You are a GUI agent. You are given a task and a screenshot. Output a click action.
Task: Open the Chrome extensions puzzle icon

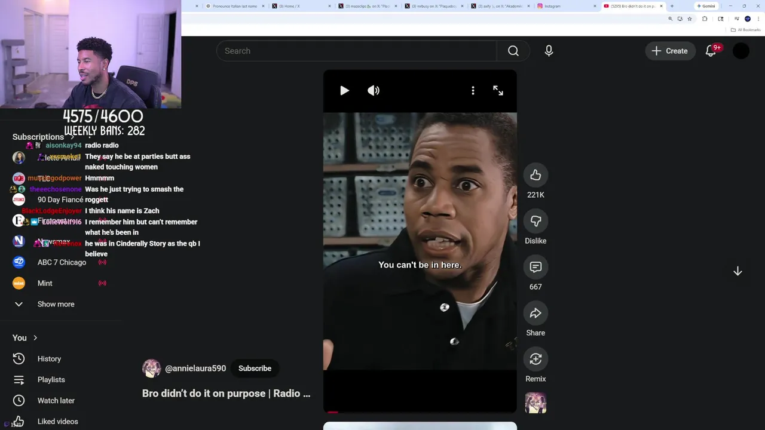[705, 19]
